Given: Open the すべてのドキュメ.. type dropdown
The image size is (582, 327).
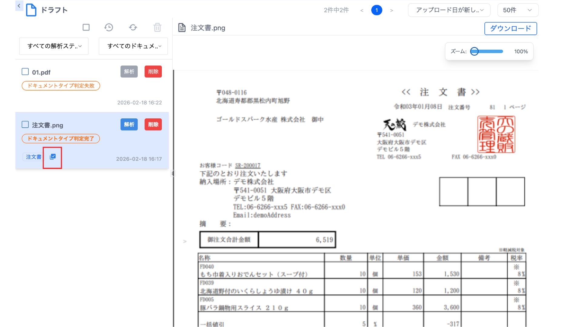Looking at the screenshot, I should point(133,46).
